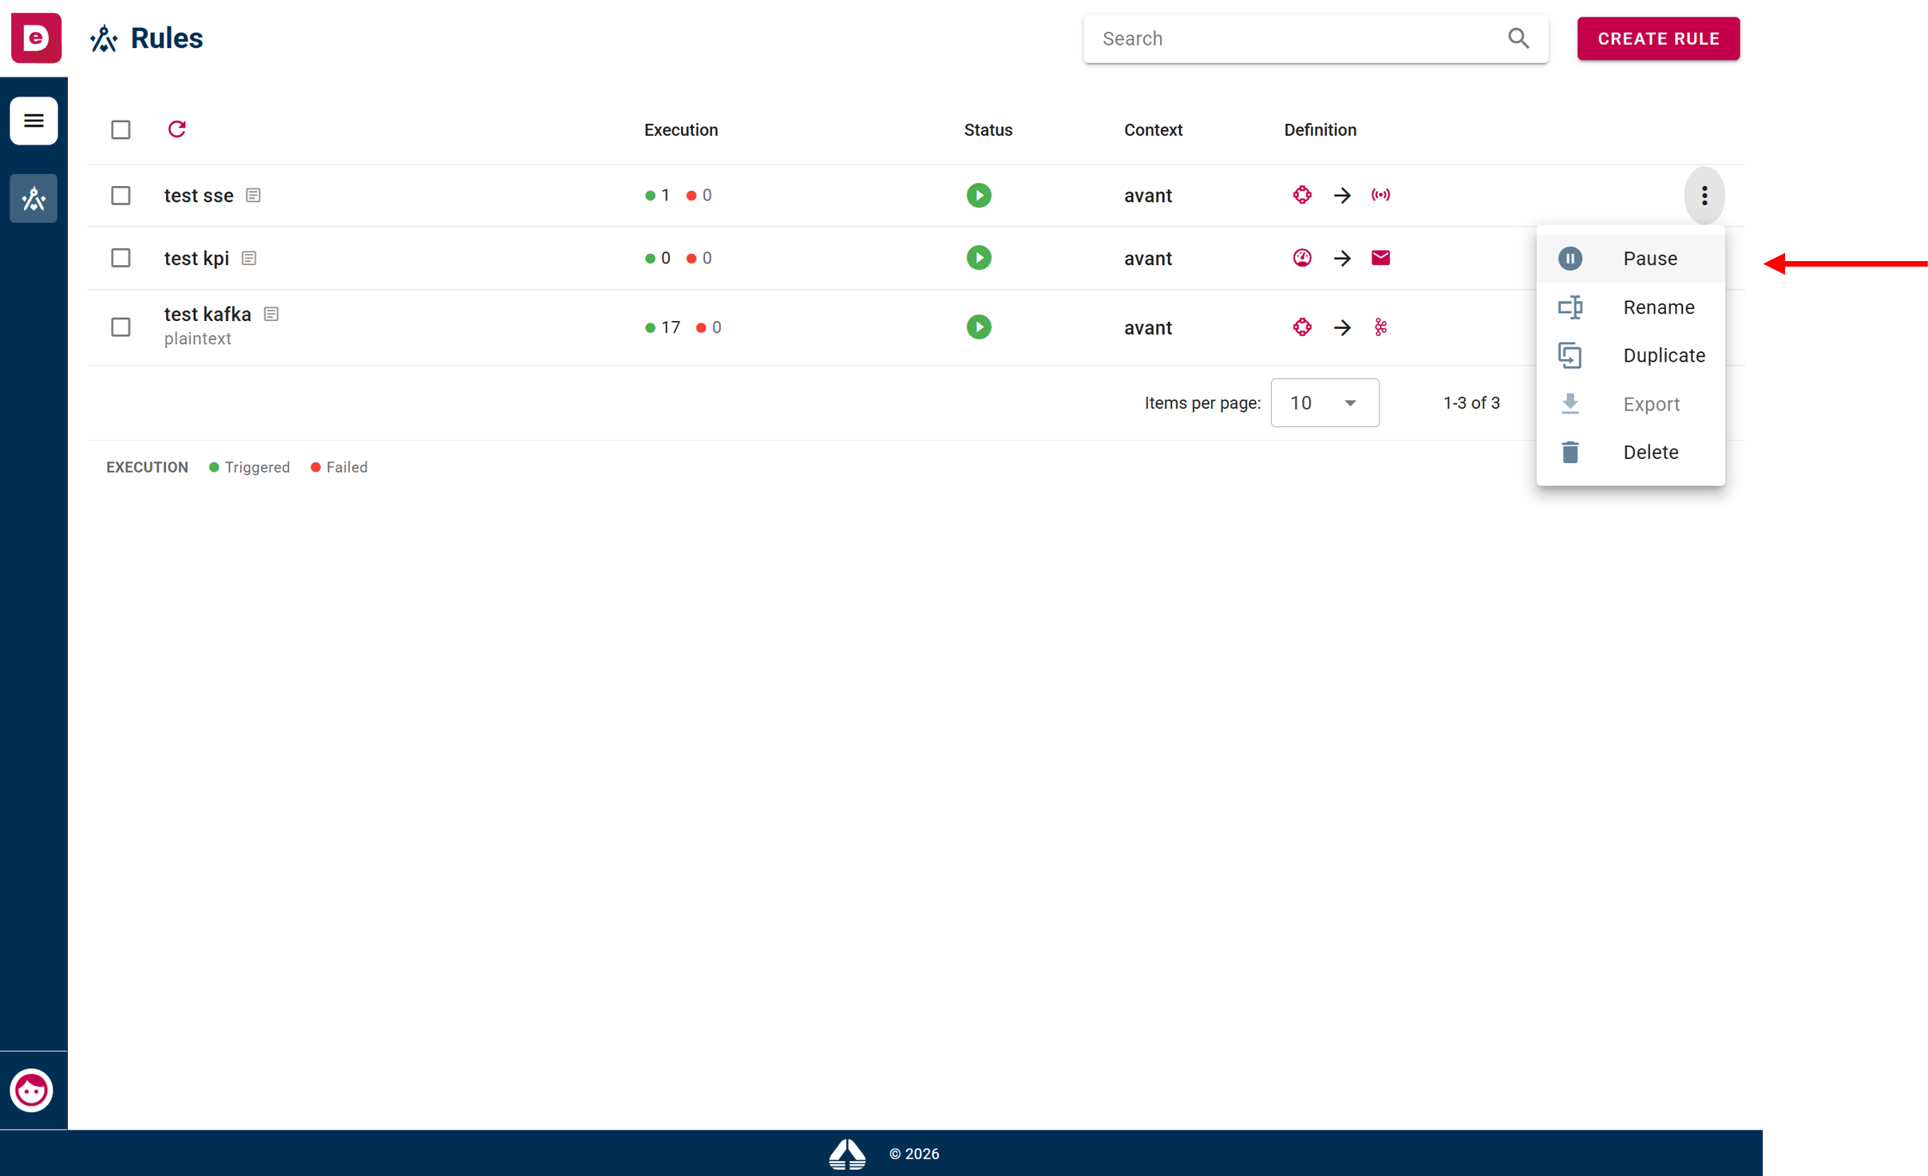Open description note icon for test sse
Image resolution: width=1928 pixels, height=1176 pixels.
(253, 195)
